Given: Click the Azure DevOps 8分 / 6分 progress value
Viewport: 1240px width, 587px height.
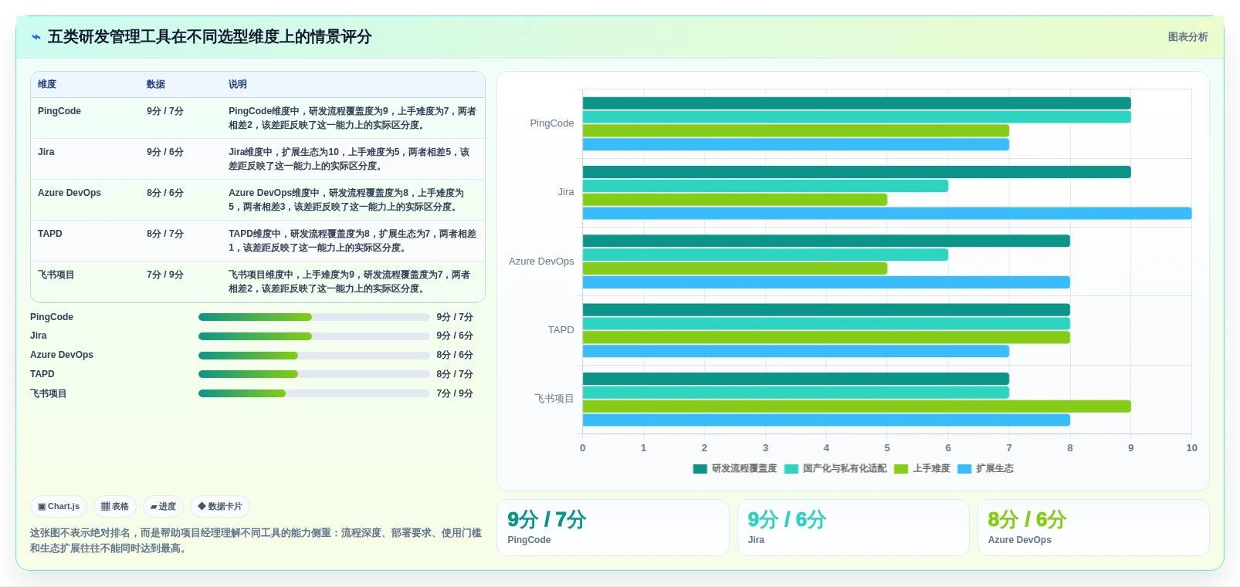Looking at the screenshot, I should coord(455,356).
